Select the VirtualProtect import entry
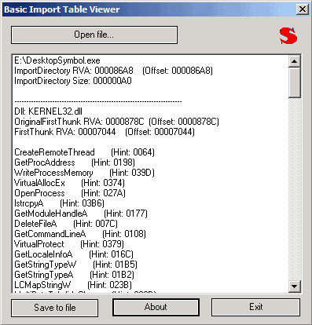Viewport: 312px width, 325px height. tap(69, 244)
